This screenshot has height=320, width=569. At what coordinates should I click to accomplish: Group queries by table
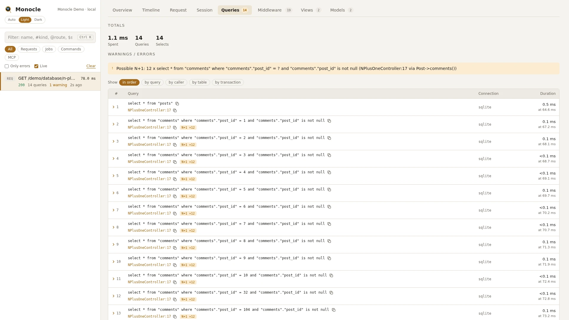click(199, 82)
